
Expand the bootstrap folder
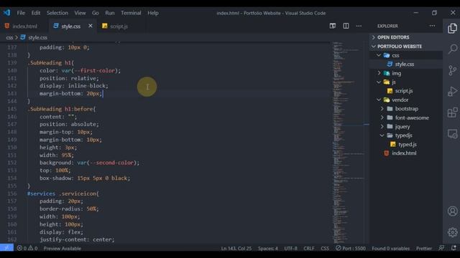[x=406, y=108]
